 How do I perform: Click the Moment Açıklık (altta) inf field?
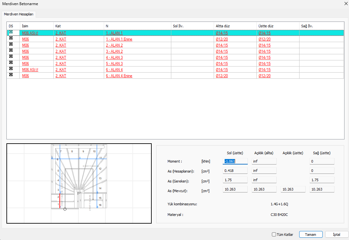click(264, 161)
